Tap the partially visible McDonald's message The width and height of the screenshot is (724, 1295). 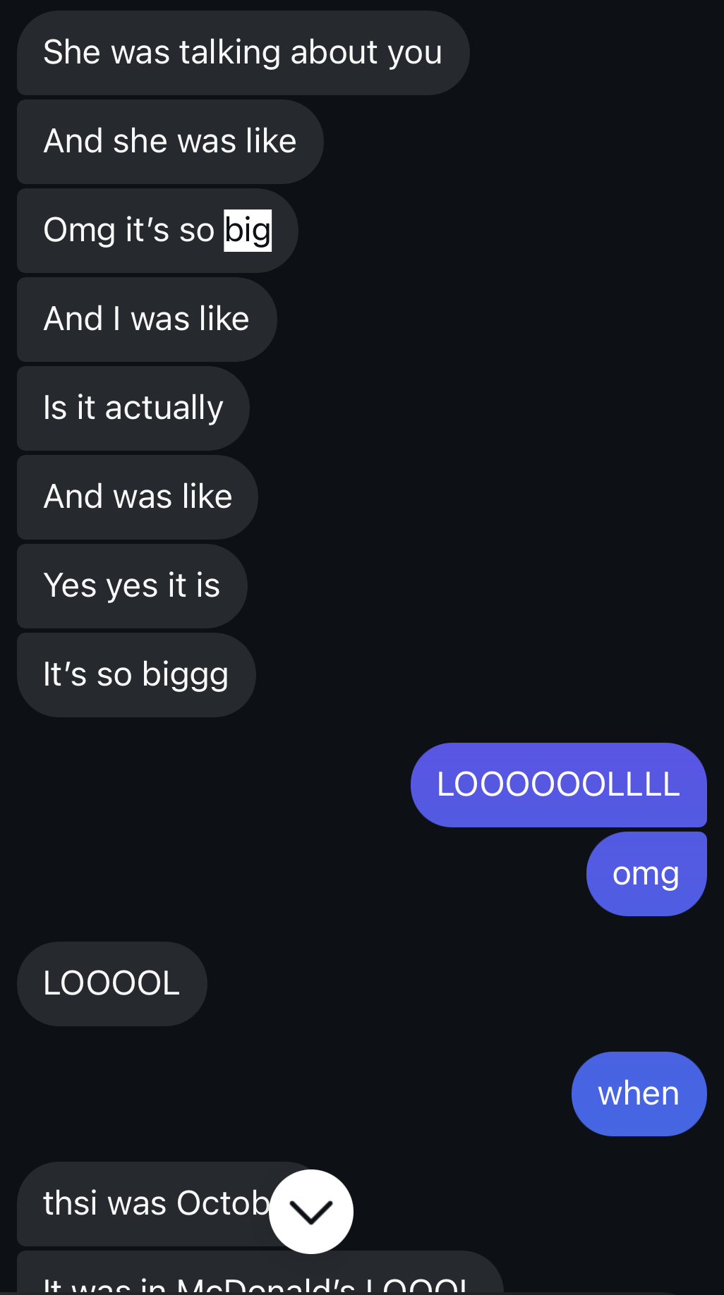pyautogui.click(x=260, y=1273)
